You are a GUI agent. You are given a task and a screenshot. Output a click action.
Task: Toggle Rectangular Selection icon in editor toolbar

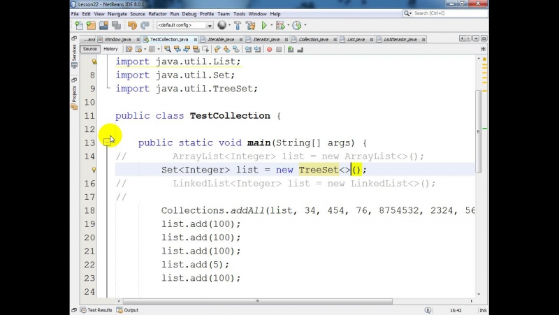(x=205, y=49)
